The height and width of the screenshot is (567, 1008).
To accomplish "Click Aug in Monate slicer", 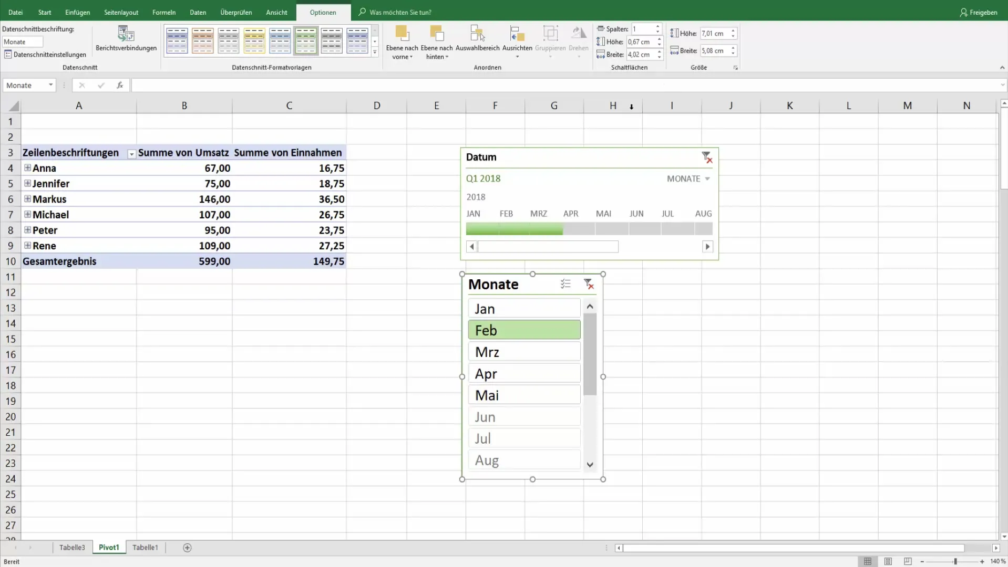I will pos(524,460).
